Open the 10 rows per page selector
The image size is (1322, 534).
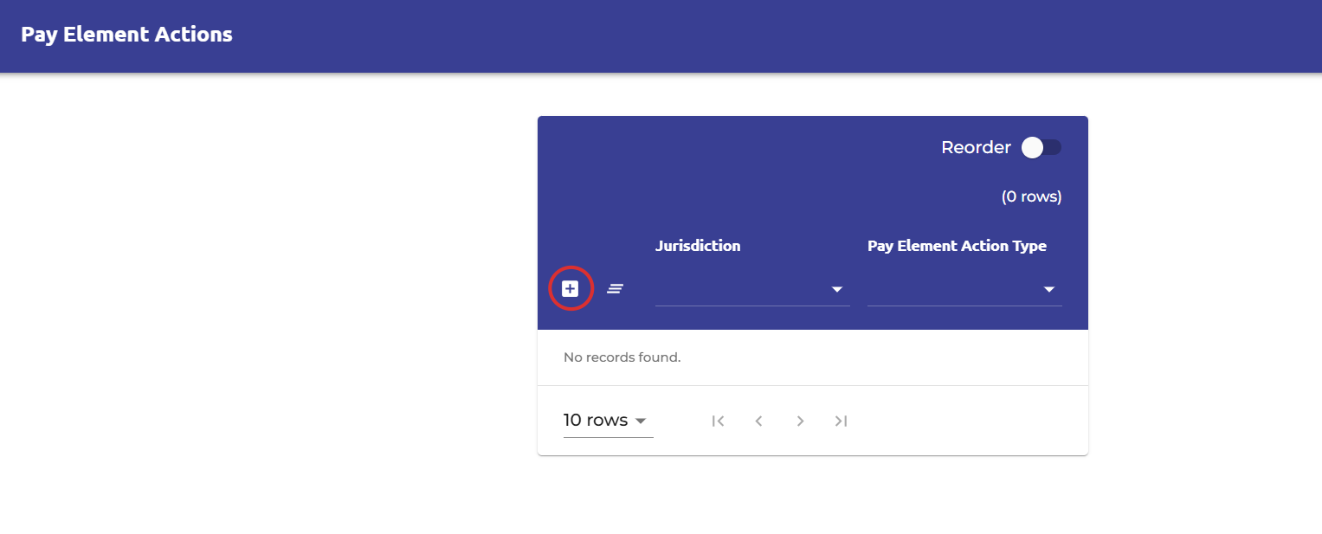pyautogui.click(x=608, y=421)
